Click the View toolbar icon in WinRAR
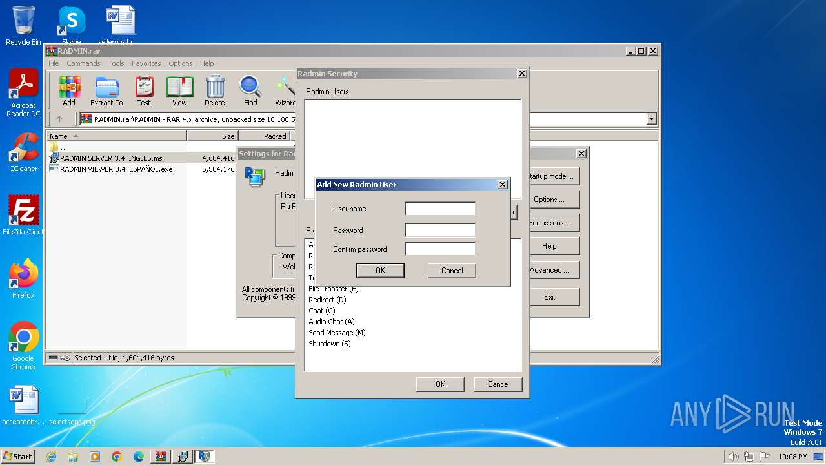The height and width of the screenshot is (465, 826). click(x=179, y=91)
